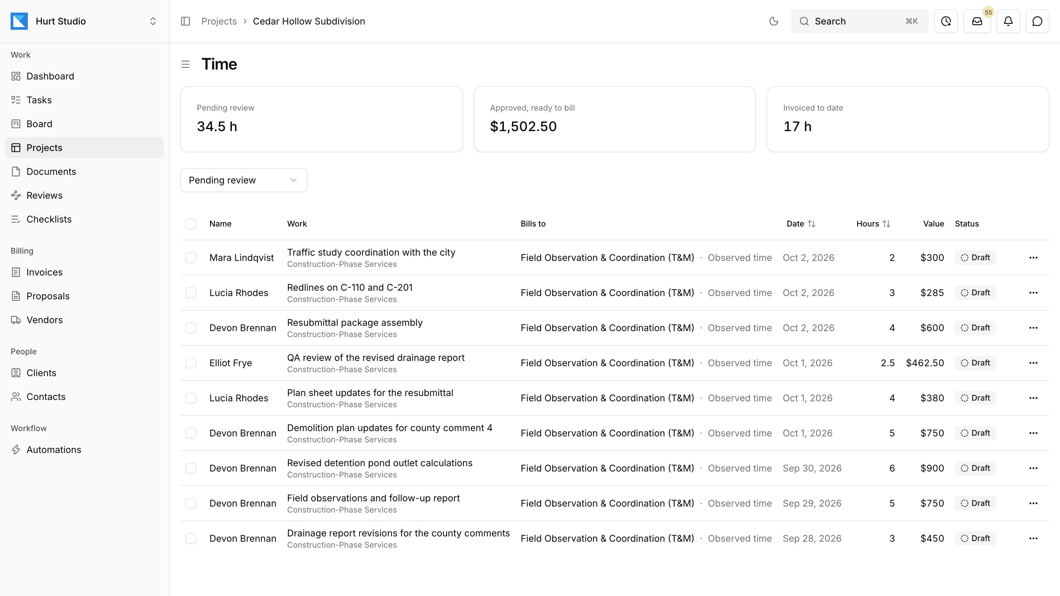Check the Revised detention pond row
1060x596 pixels.
(190, 468)
